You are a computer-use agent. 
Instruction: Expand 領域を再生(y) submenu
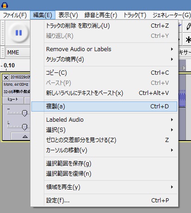[104, 187]
